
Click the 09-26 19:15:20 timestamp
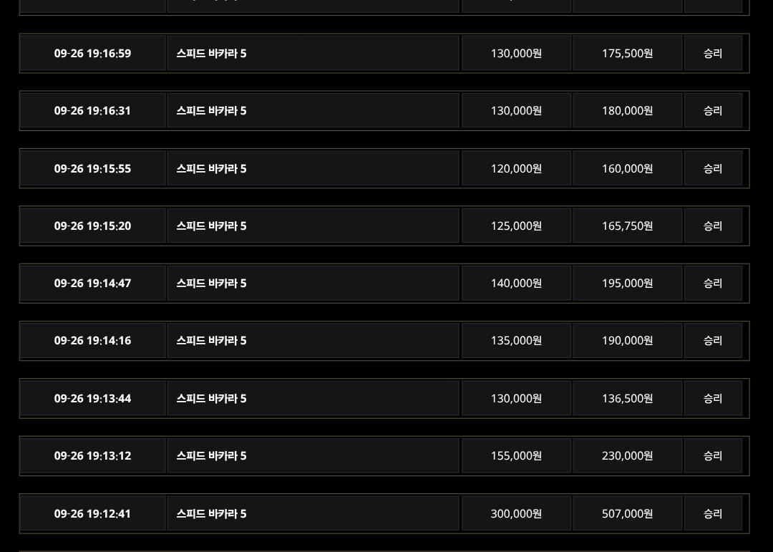[93, 226]
